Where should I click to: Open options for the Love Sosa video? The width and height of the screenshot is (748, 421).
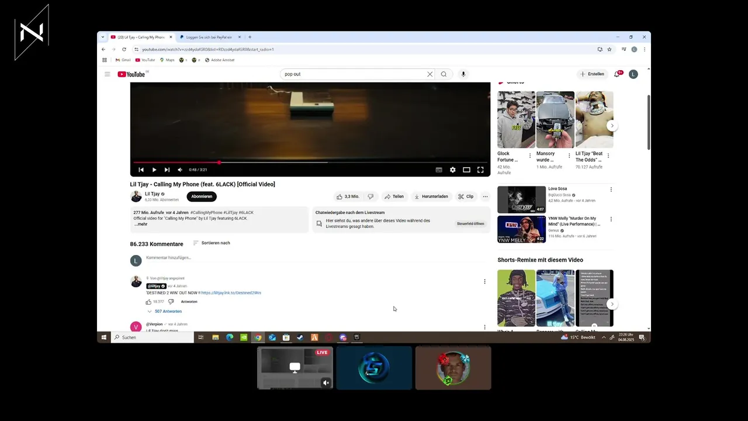(611, 189)
